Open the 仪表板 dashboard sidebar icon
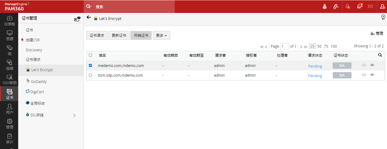Image resolution: width=387 pixels, height=149 pixels. (x=9, y=21)
